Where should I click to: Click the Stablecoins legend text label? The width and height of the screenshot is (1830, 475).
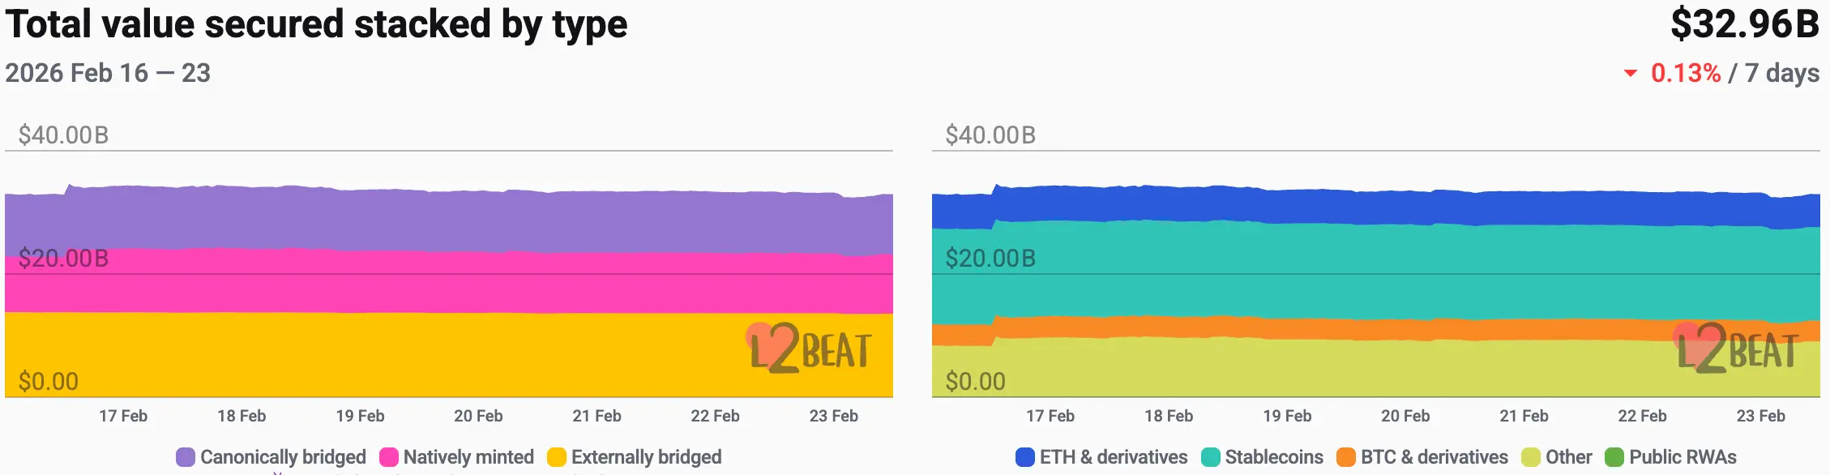[x=1274, y=457]
